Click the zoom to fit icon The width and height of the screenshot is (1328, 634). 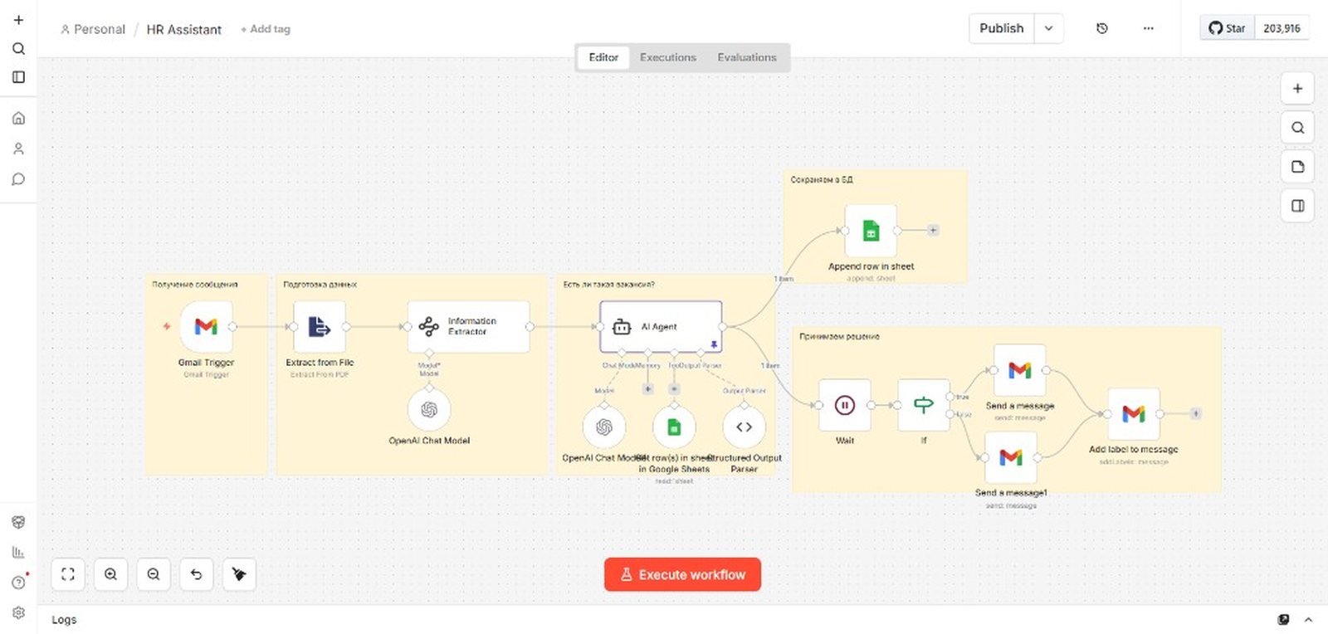point(68,574)
